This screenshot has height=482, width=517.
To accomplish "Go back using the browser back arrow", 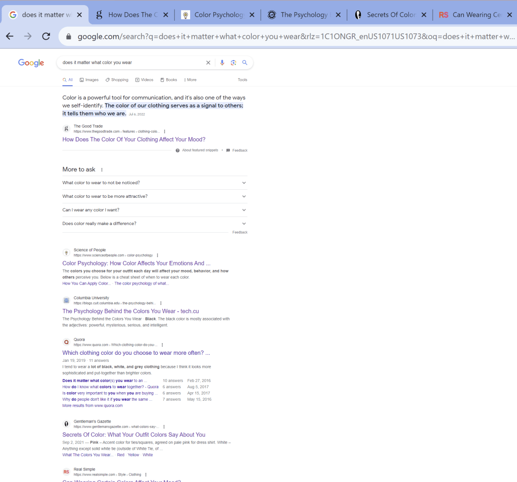I will pyautogui.click(x=10, y=36).
